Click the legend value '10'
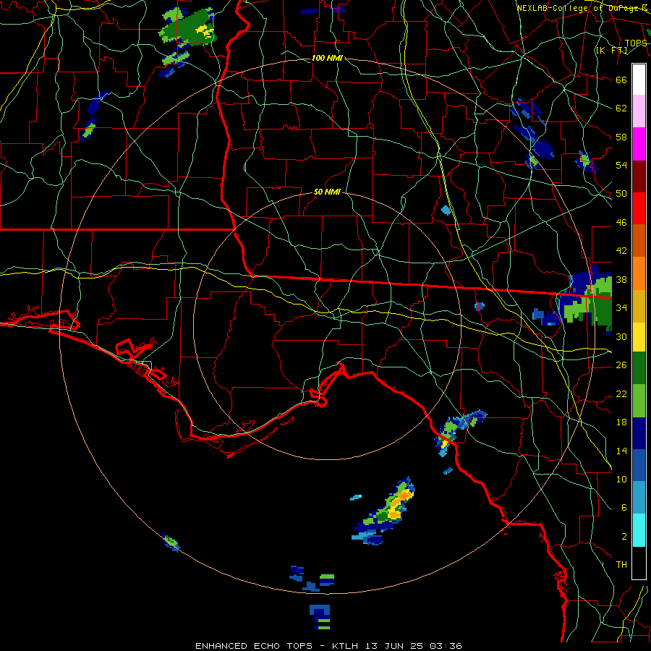 621,479
